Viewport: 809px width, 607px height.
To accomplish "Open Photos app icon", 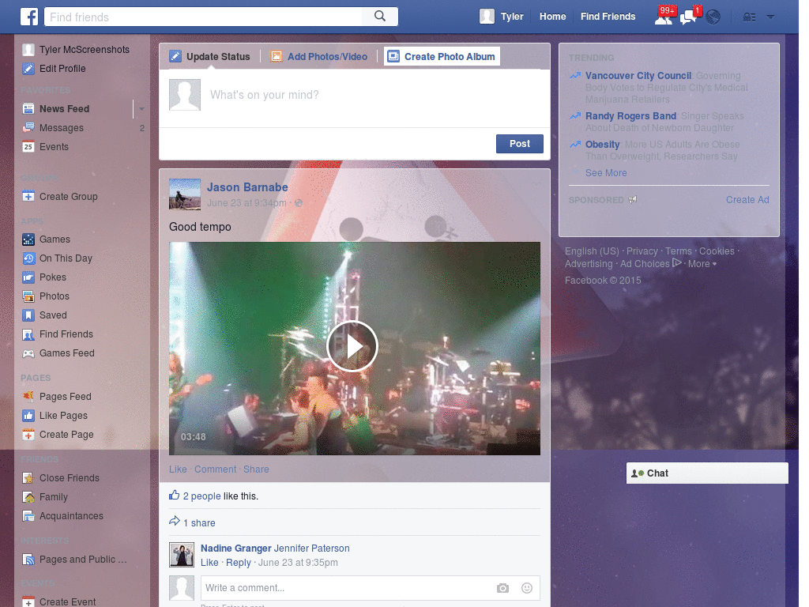I will click(x=28, y=296).
